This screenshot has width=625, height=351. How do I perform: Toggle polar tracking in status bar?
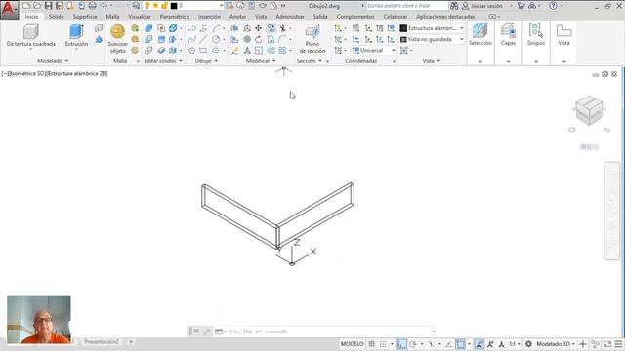pos(413,344)
